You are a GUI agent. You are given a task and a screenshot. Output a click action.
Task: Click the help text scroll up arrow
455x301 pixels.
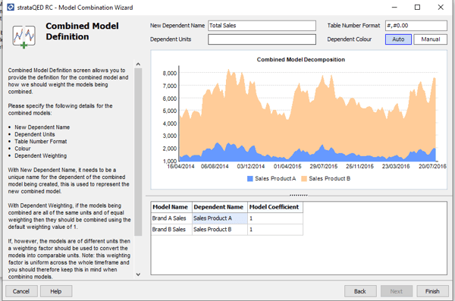pos(138,64)
